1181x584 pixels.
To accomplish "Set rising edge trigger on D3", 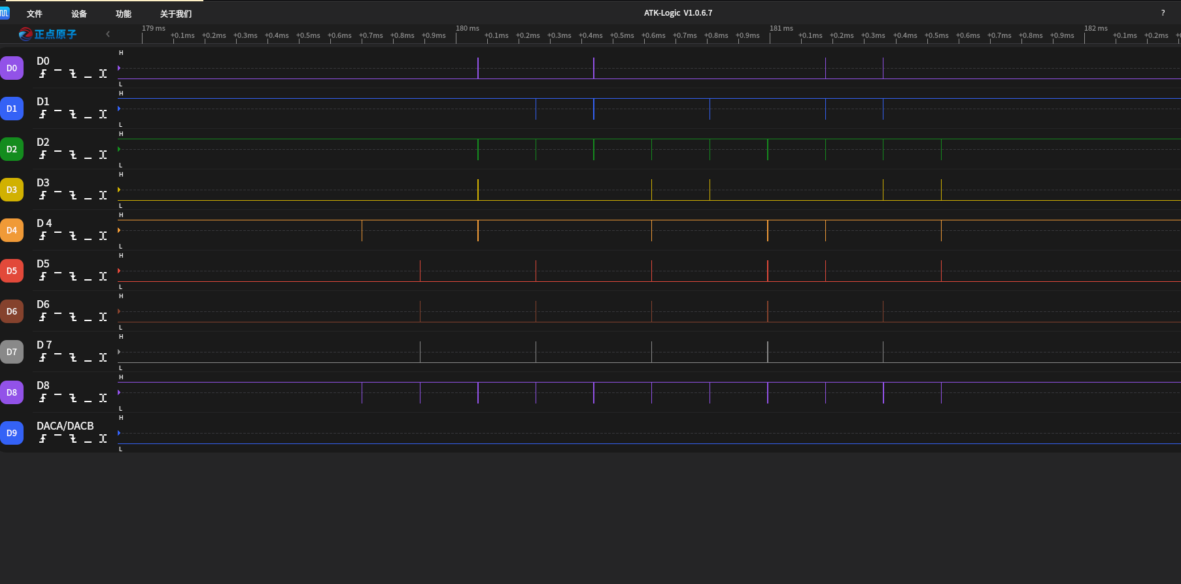I will coord(43,196).
